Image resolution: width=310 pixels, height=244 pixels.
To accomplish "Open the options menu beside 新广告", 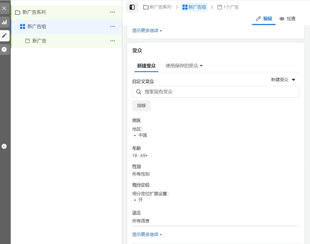I will (x=113, y=41).
